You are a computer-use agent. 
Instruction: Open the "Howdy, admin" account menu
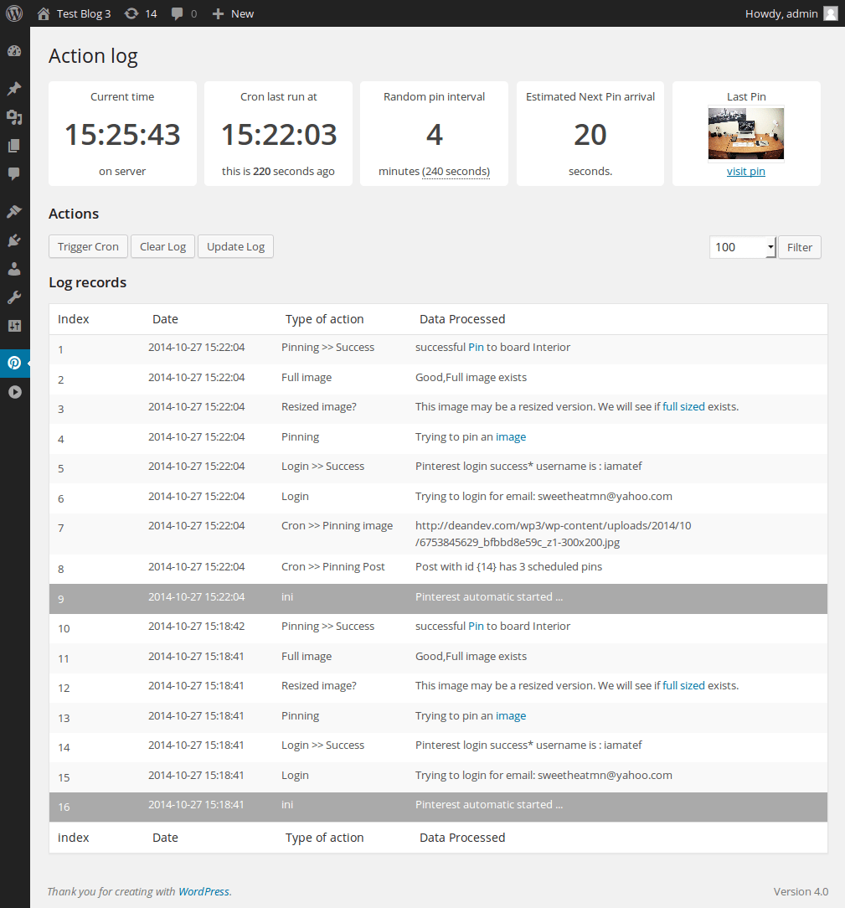click(x=781, y=13)
